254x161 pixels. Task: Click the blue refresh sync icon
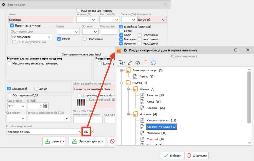154,63
